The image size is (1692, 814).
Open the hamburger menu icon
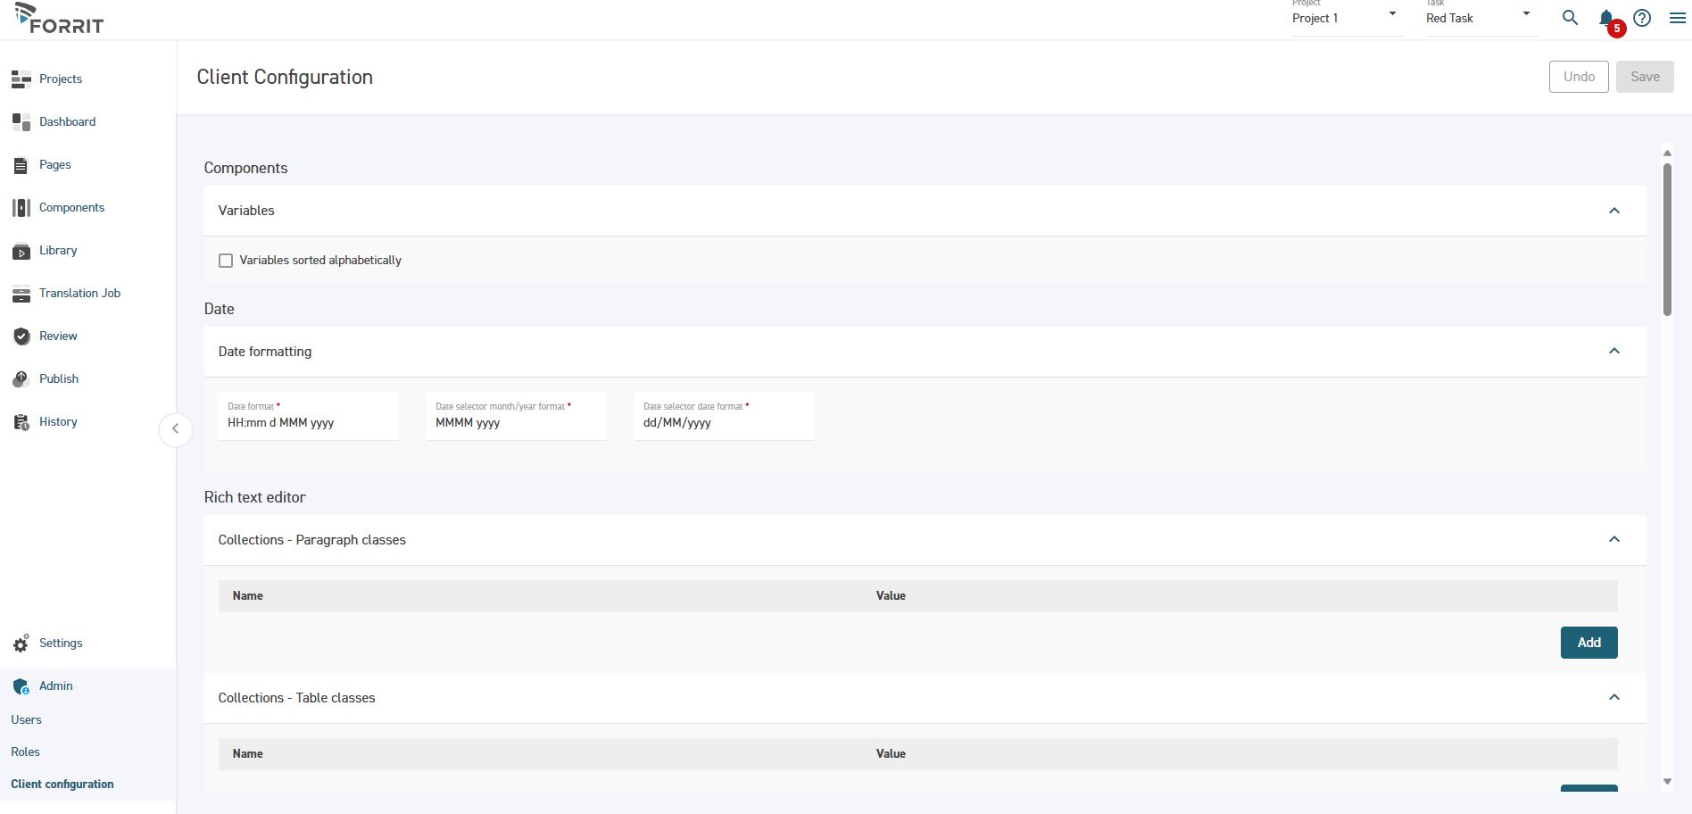(x=1678, y=18)
